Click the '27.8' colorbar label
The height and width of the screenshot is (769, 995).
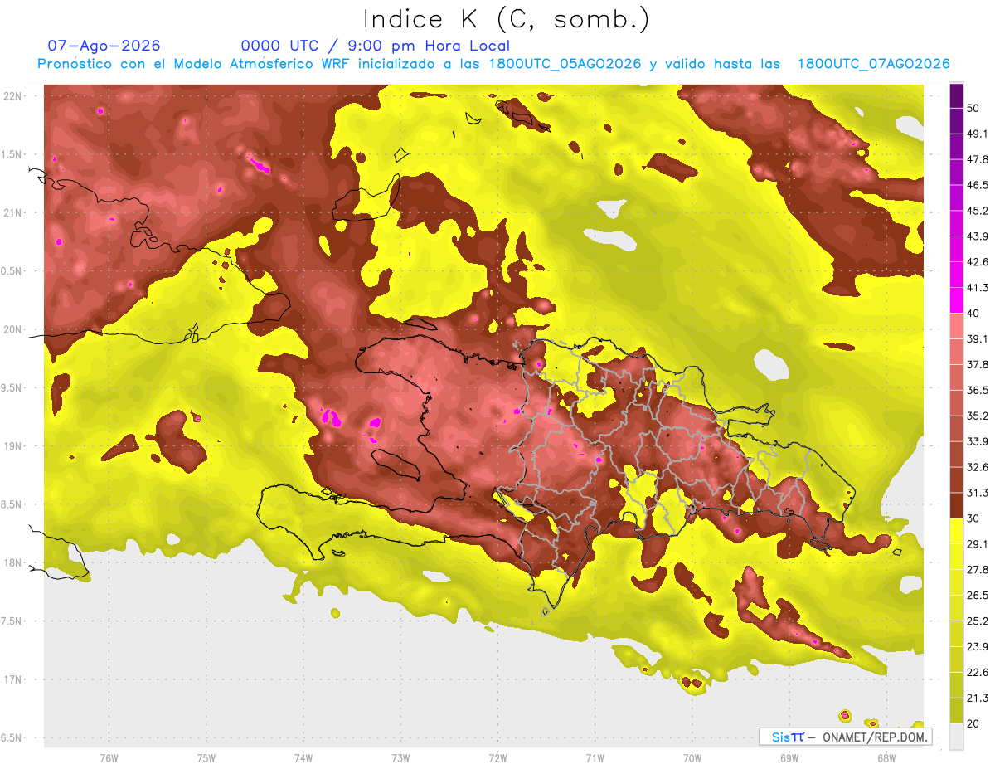coord(978,570)
